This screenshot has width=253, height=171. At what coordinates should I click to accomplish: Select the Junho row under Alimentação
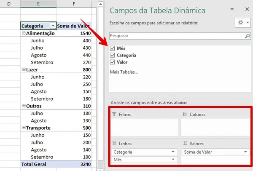click(38, 40)
